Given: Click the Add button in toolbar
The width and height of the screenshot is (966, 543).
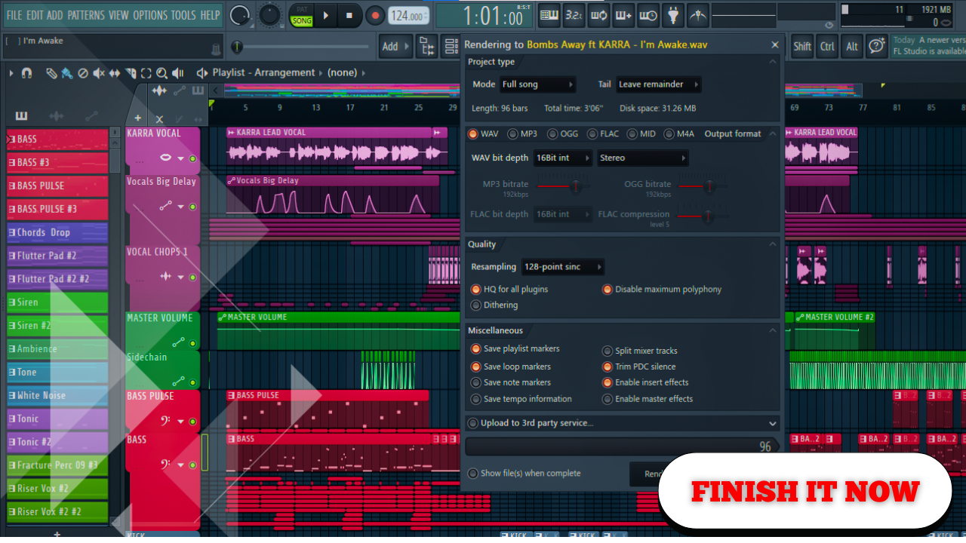Looking at the screenshot, I should pyautogui.click(x=391, y=46).
